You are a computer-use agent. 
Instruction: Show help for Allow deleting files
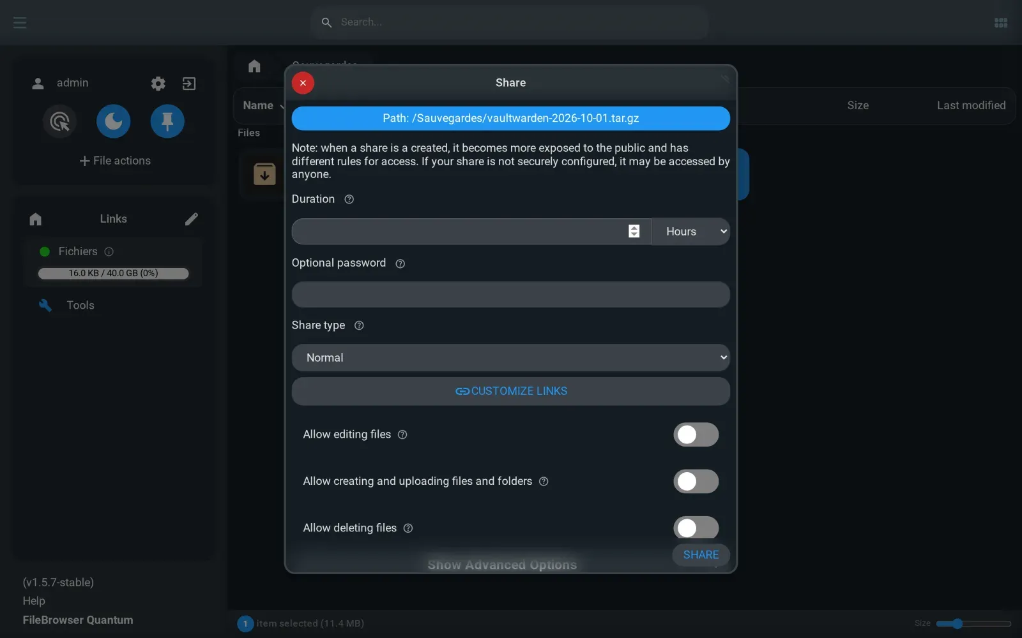tap(408, 528)
